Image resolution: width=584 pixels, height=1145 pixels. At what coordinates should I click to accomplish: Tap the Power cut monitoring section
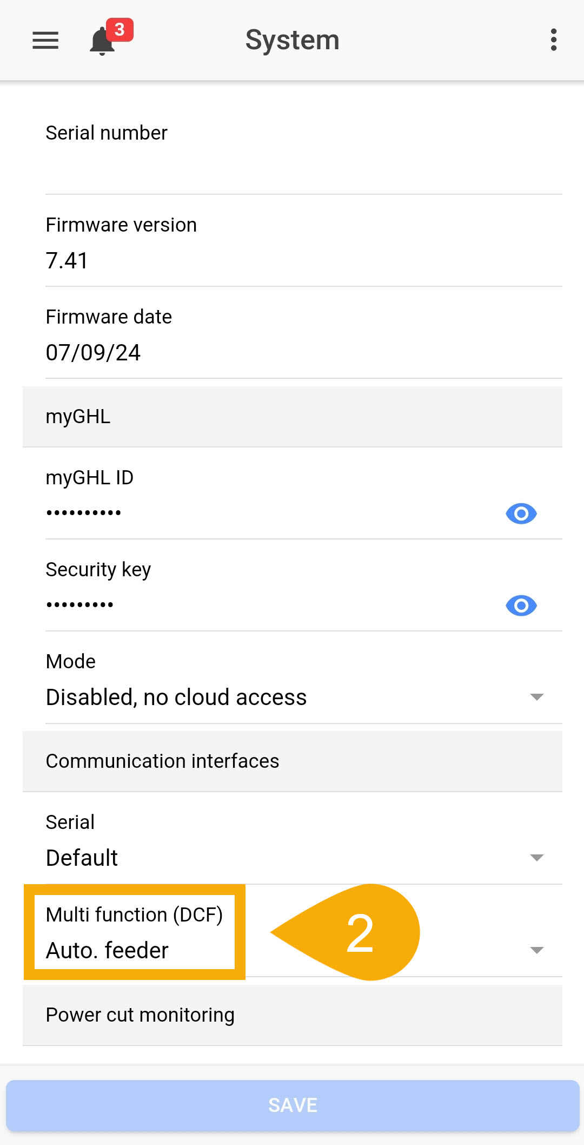click(292, 1015)
